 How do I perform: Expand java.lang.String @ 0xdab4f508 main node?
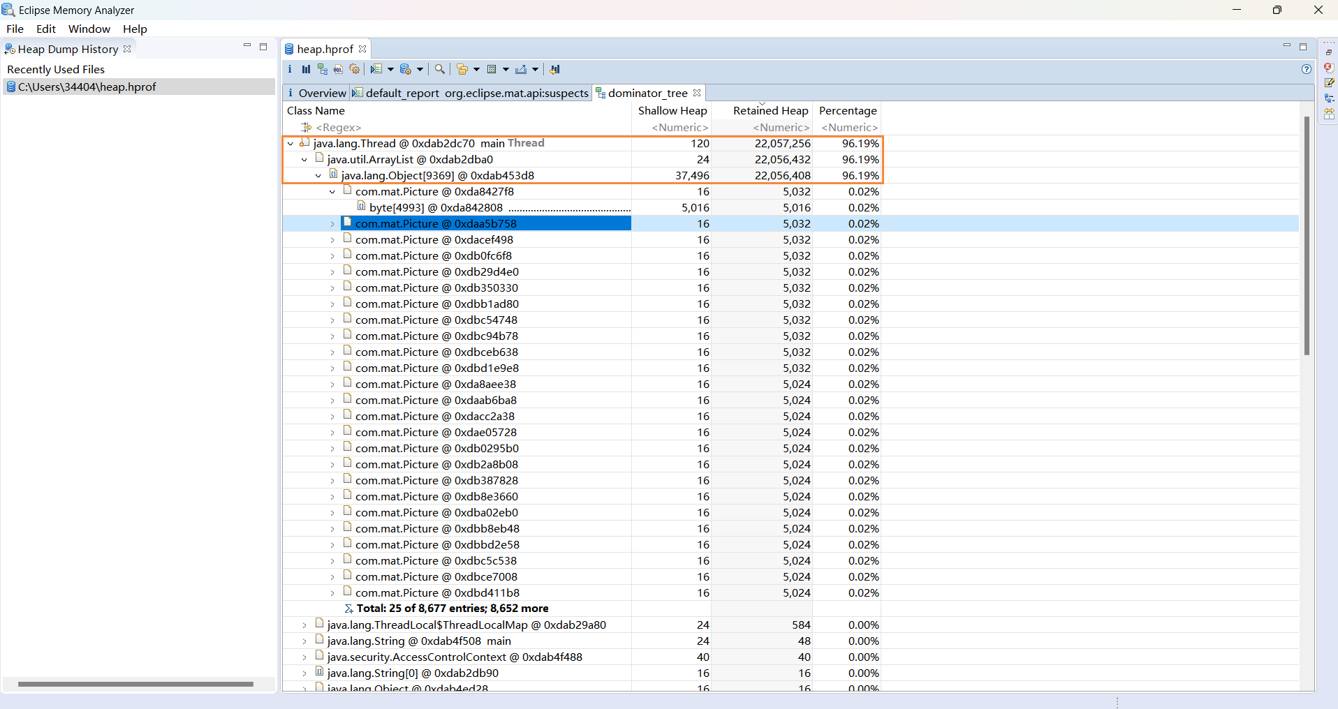(x=304, y=641)
